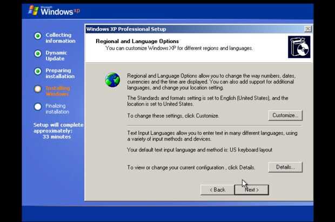Click the Dynamic Update step indicator
Image resolution: width=335 pixels, height=222 pixels.
[x=38, y=53]
